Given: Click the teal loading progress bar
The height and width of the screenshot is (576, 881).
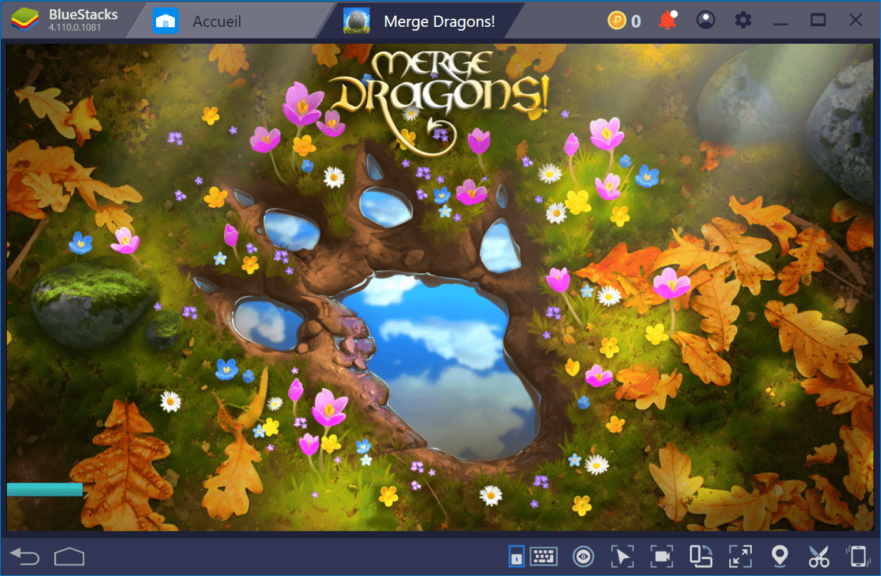Looking at the screenshot, I should coord(44,490).
